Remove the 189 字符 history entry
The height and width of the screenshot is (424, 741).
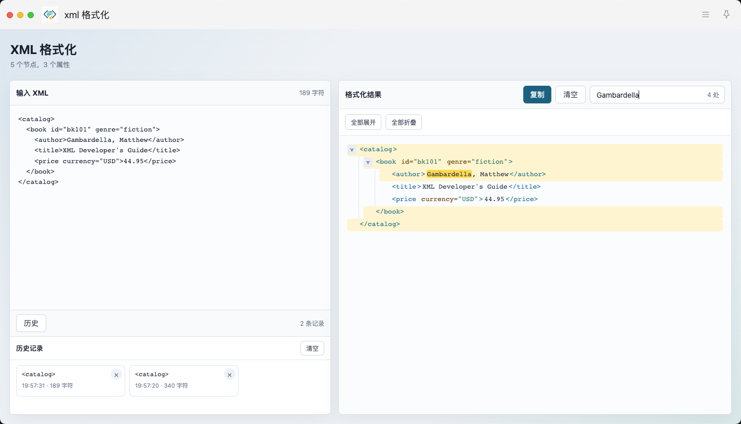(x=116, y=375)
